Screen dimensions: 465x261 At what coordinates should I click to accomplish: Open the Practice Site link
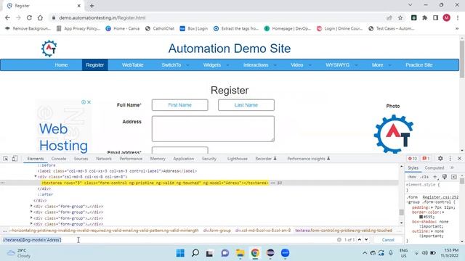tap(419, 65)
